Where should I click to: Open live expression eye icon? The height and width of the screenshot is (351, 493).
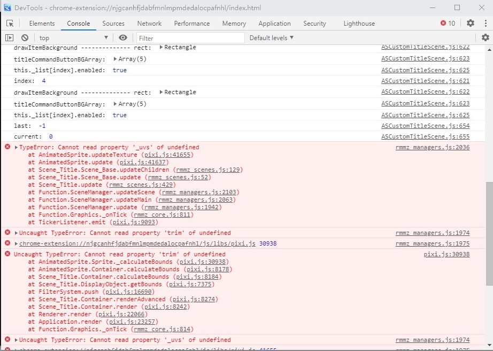pos(123,38)
